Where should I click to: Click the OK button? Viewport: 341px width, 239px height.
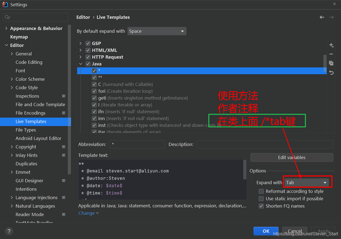coord(266,231)
